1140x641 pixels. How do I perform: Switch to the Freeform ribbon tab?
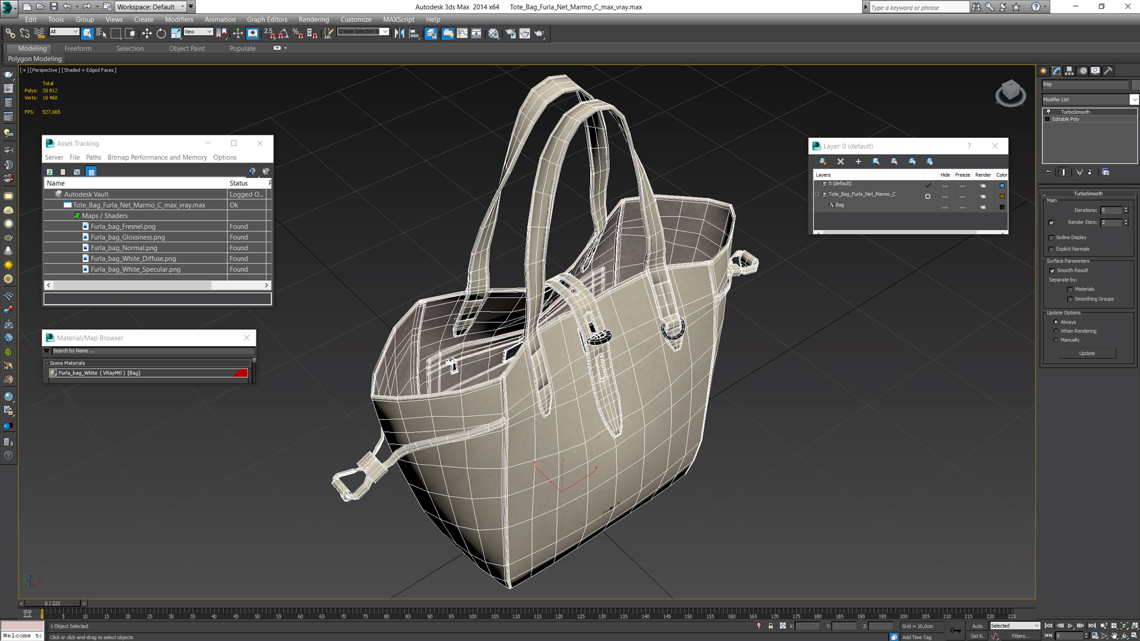point(78,49)
